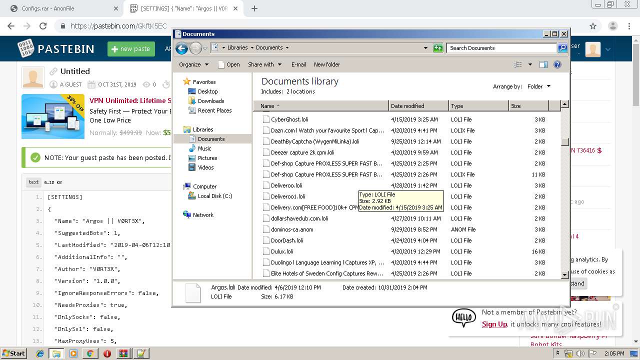Click in the Search Documents field

[x=501, y=48]
